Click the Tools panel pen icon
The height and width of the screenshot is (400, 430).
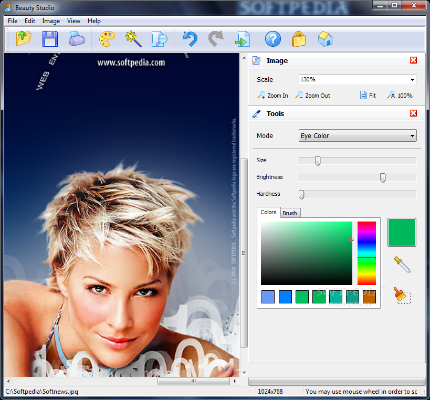[256, 113]
